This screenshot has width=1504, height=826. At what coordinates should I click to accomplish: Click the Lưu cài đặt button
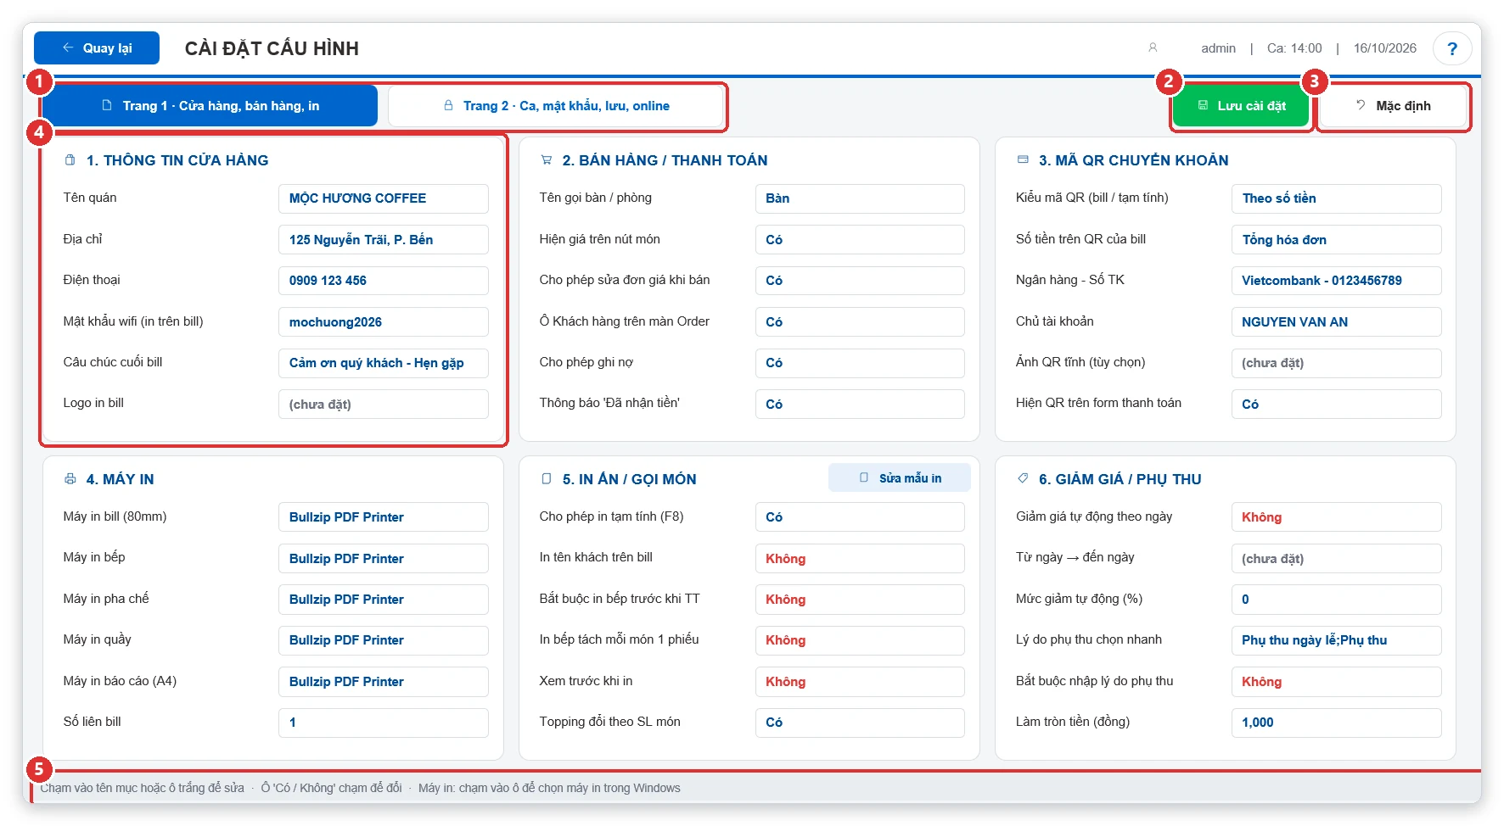(x=1241, y=106)
